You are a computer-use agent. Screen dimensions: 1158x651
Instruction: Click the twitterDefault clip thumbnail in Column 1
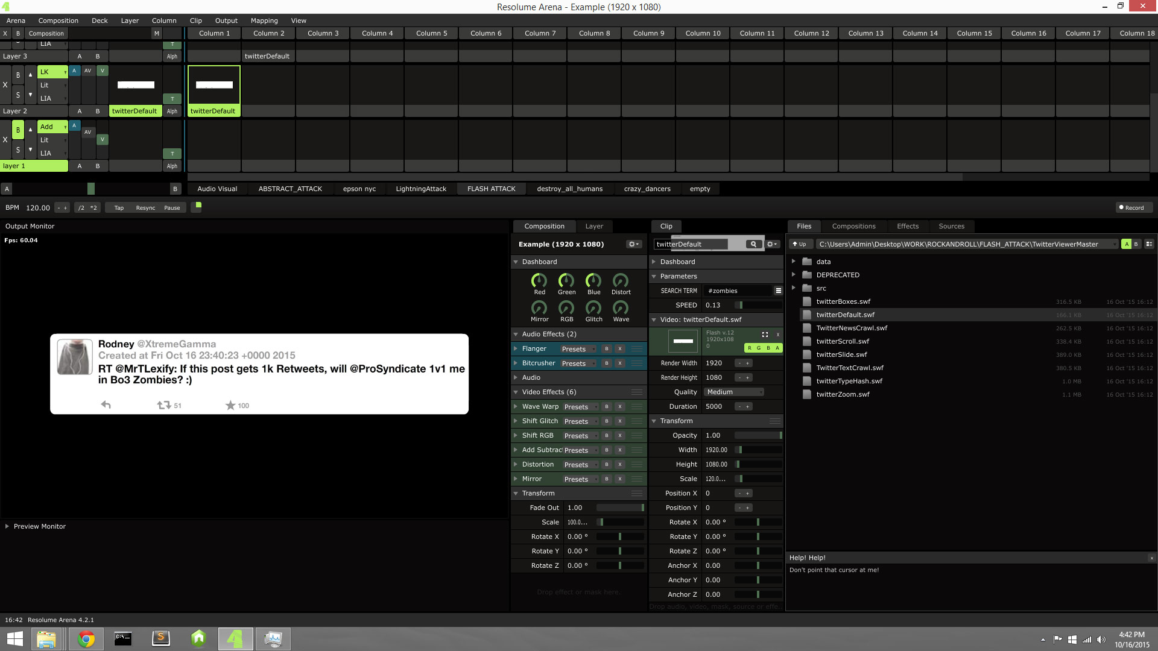click(x=214, y=85)
